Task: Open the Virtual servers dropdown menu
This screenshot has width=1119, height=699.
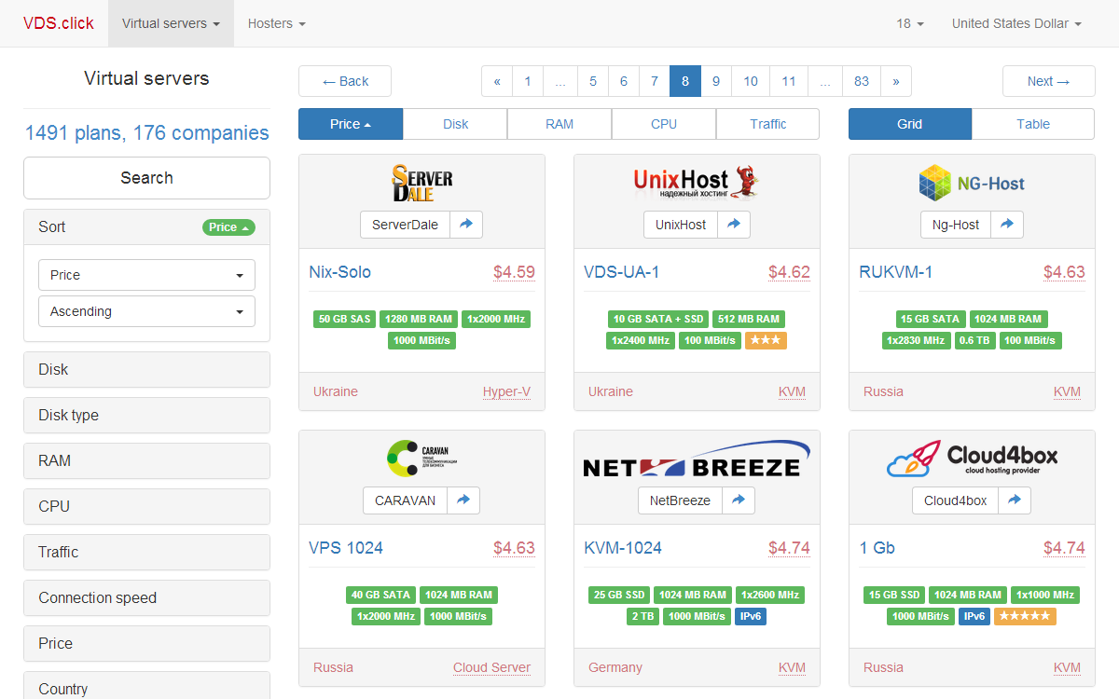Action: tap(171, 23)
